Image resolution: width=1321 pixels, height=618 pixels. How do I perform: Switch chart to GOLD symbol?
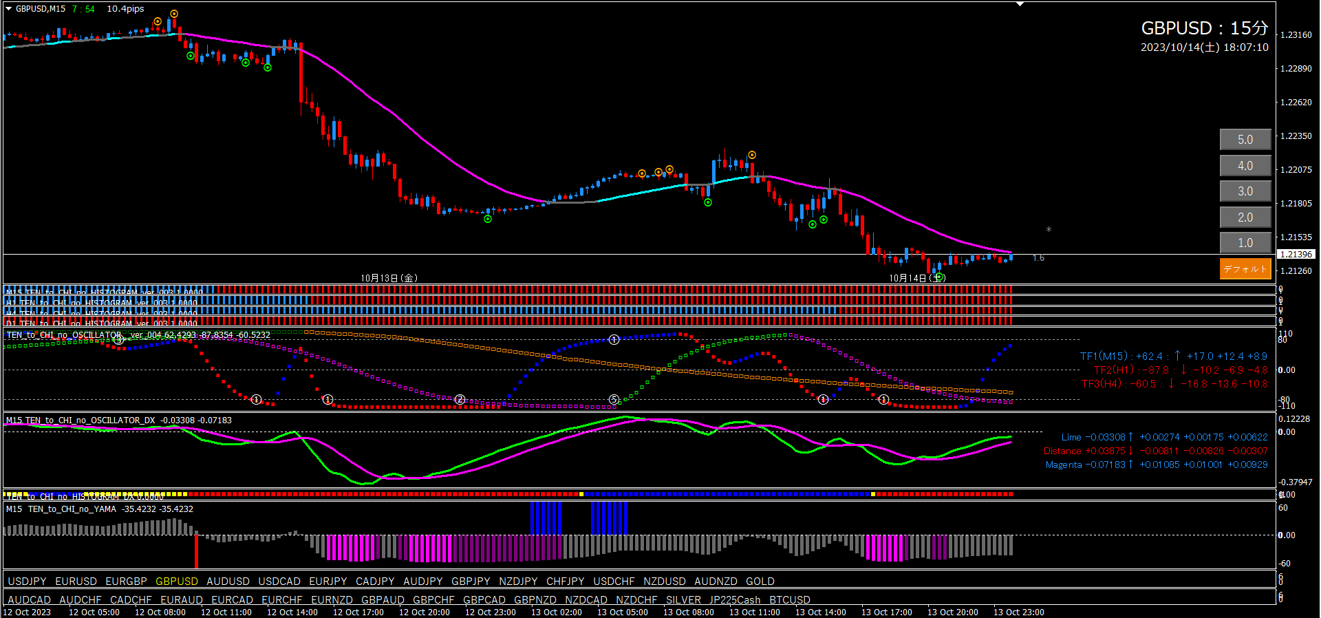tap(760, 582)
